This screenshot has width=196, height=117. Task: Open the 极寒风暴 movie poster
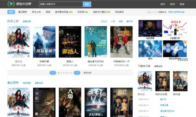(x=44, y=42)
